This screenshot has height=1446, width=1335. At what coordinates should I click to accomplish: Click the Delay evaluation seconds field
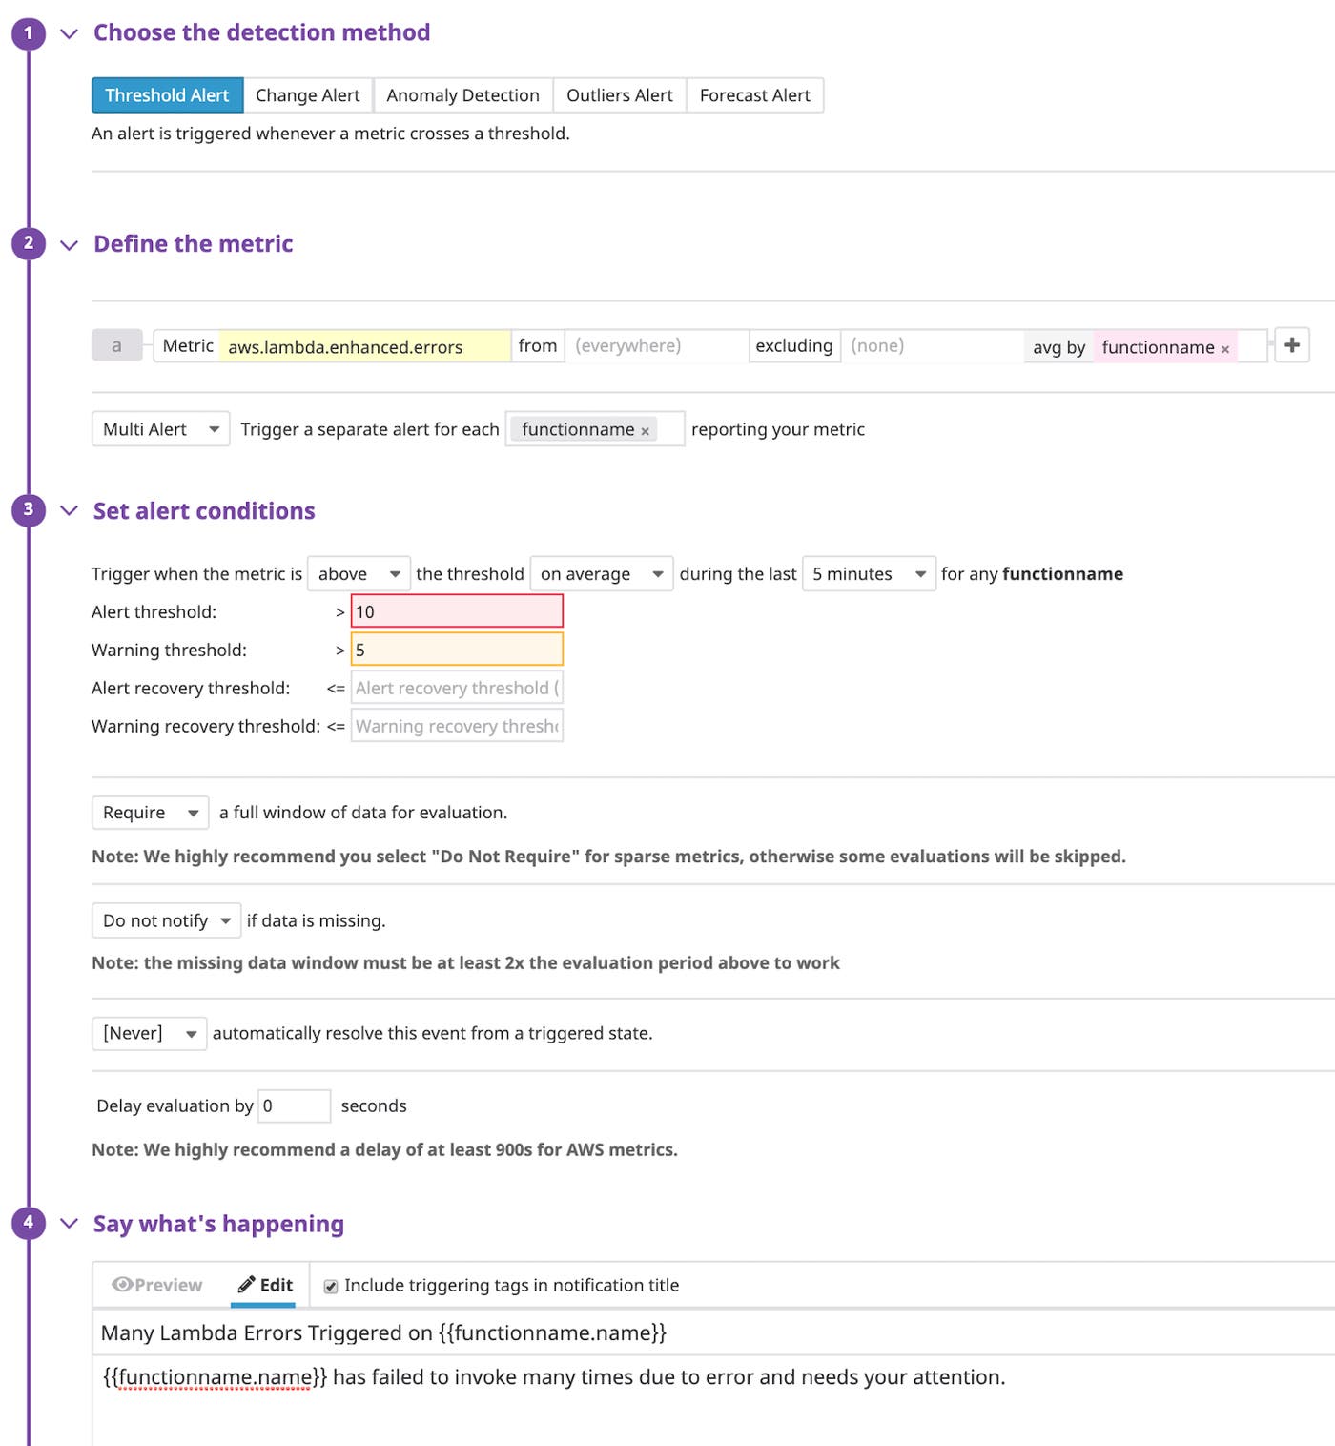click(x=294, y=1105)
